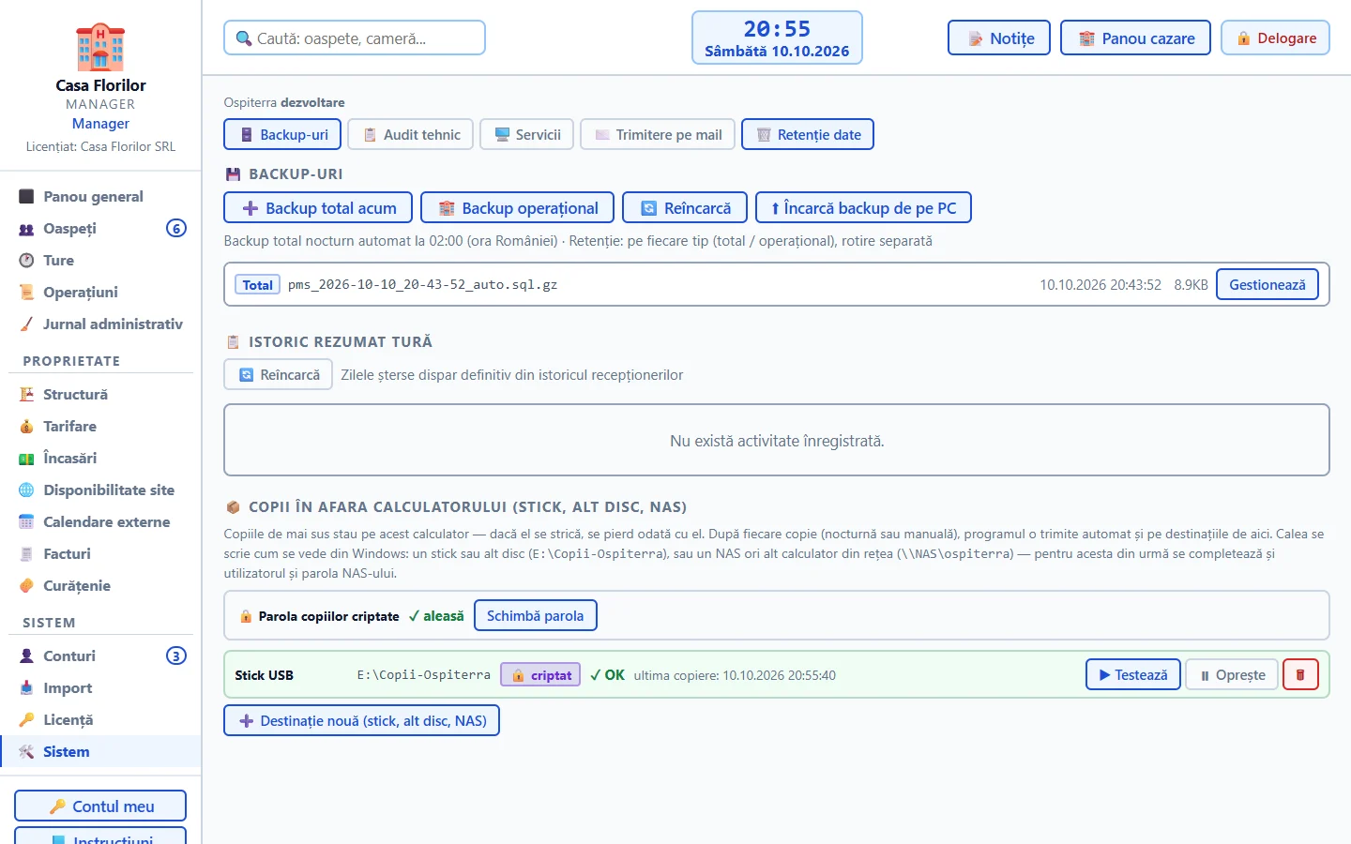Click the package icon beside COPII ÎN AFARA heading
Screen dimensions: 1351x844
coord(234,506)
